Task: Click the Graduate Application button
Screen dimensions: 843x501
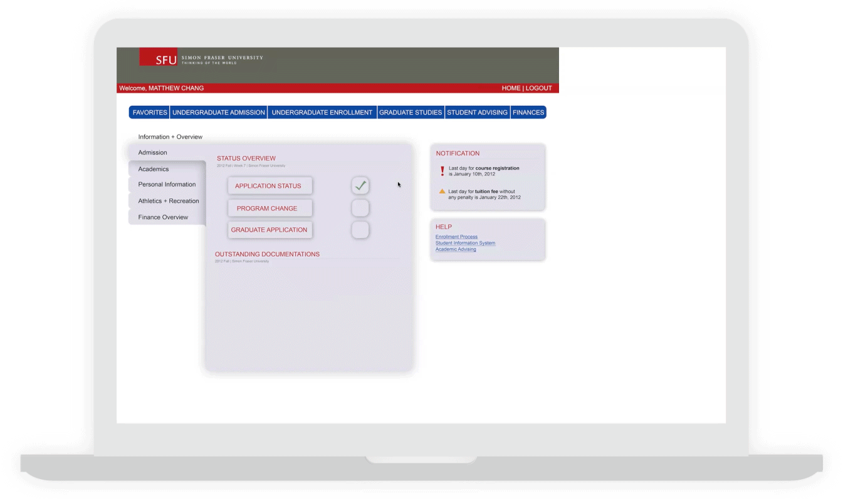Action: pos(270,230)
